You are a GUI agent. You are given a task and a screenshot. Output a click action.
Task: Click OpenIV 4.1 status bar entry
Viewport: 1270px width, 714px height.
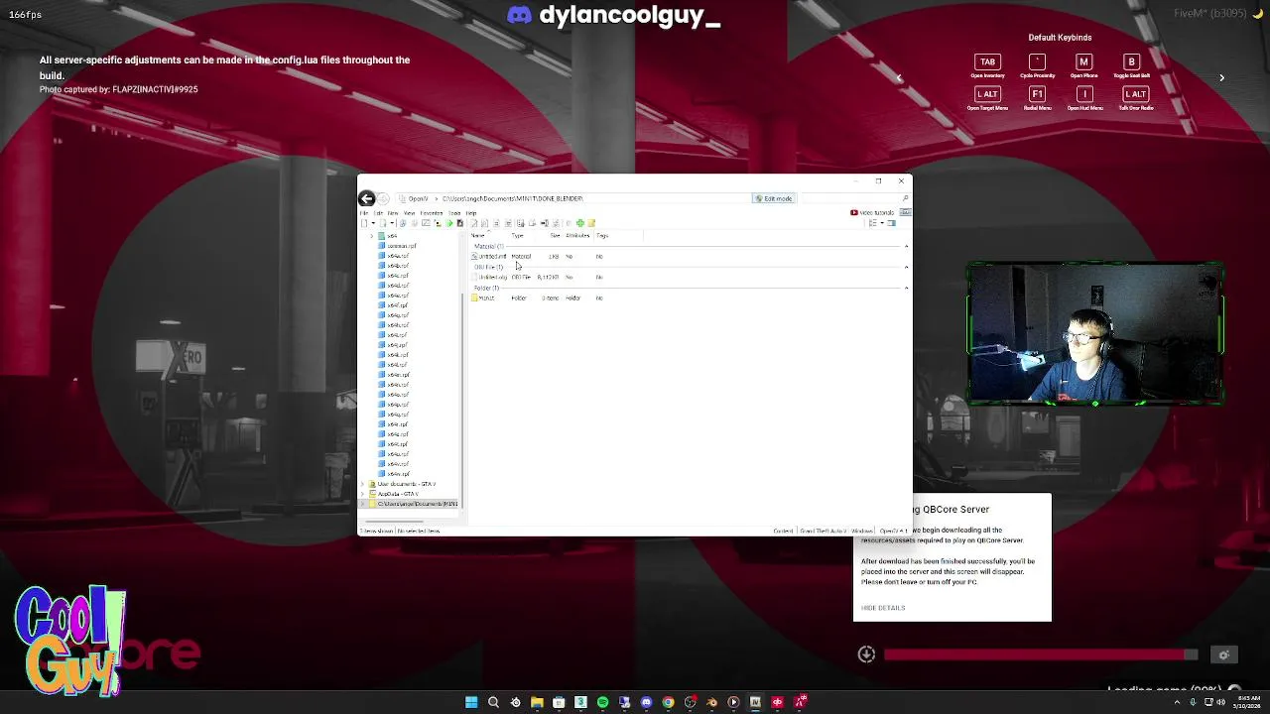[x=894, y=532]
